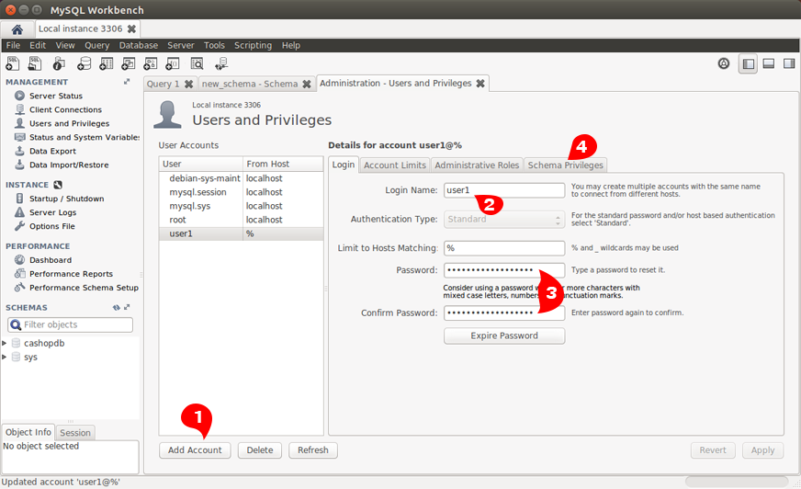Viewport: 801px width, 489px height.
Task: Expand the cashopdb schema
Action: click(4, 343)
